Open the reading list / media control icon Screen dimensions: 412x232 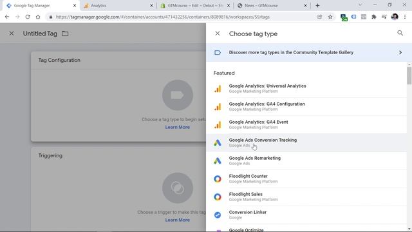[x=384, y=17]
